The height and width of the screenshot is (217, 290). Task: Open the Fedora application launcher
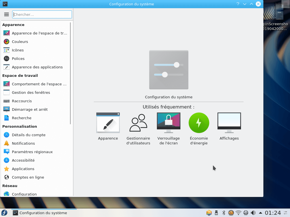pos(4,213)
